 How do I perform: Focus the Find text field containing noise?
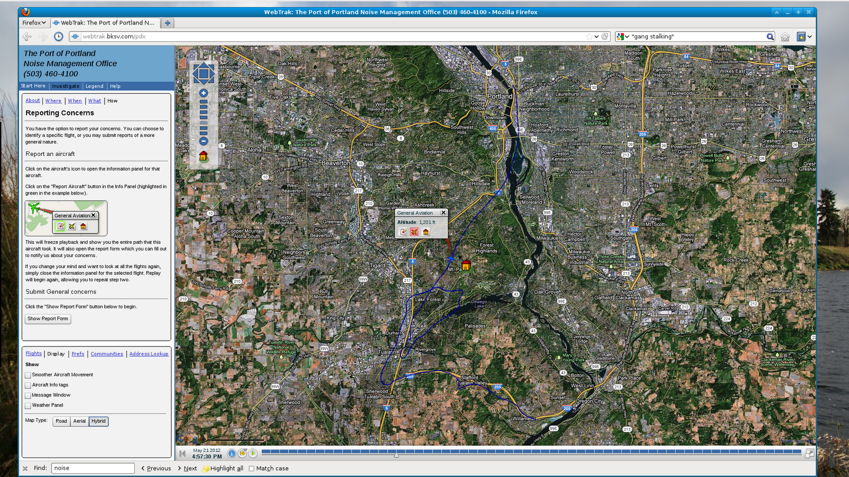pos(93,468)
